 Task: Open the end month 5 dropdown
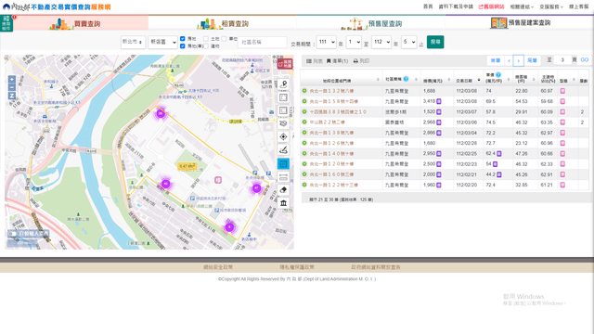pos(408,42)
